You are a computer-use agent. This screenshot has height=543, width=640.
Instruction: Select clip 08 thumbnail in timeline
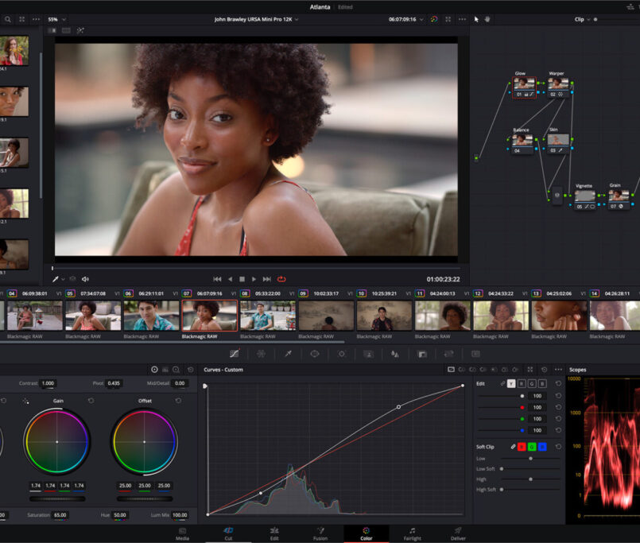(268, 316)
